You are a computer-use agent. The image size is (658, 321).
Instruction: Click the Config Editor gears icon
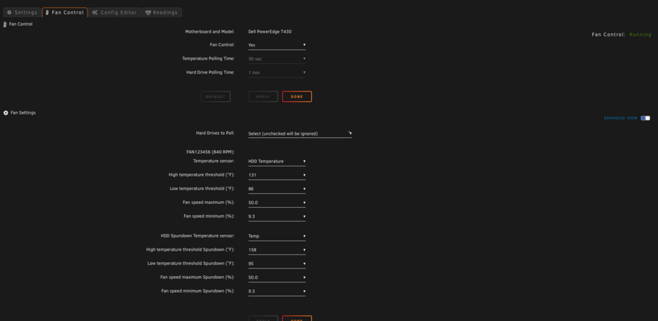pos(95,12)
